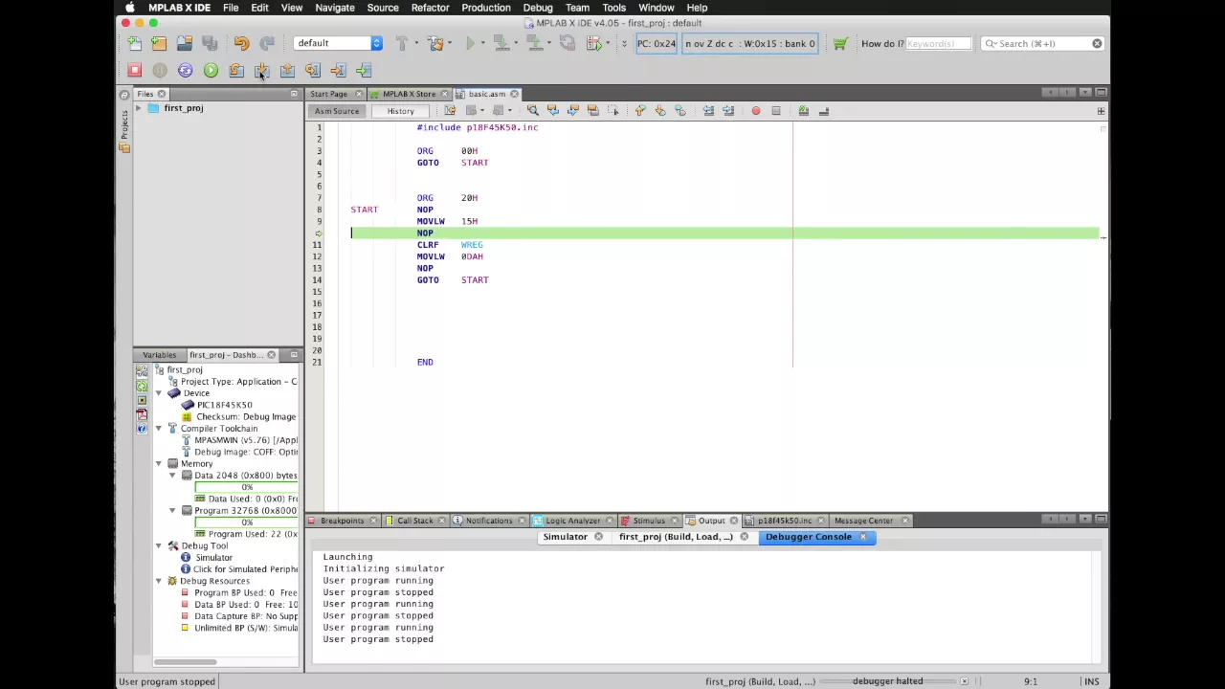Click the red Finish Debugger Session icon
This screenshot has height=689, width=1225.
(134, 70)
